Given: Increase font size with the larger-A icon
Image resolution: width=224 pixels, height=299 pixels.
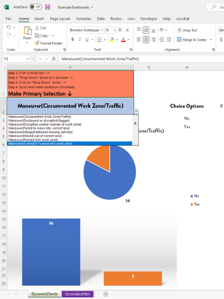Looking at the screenshot, I should [120, 30].
